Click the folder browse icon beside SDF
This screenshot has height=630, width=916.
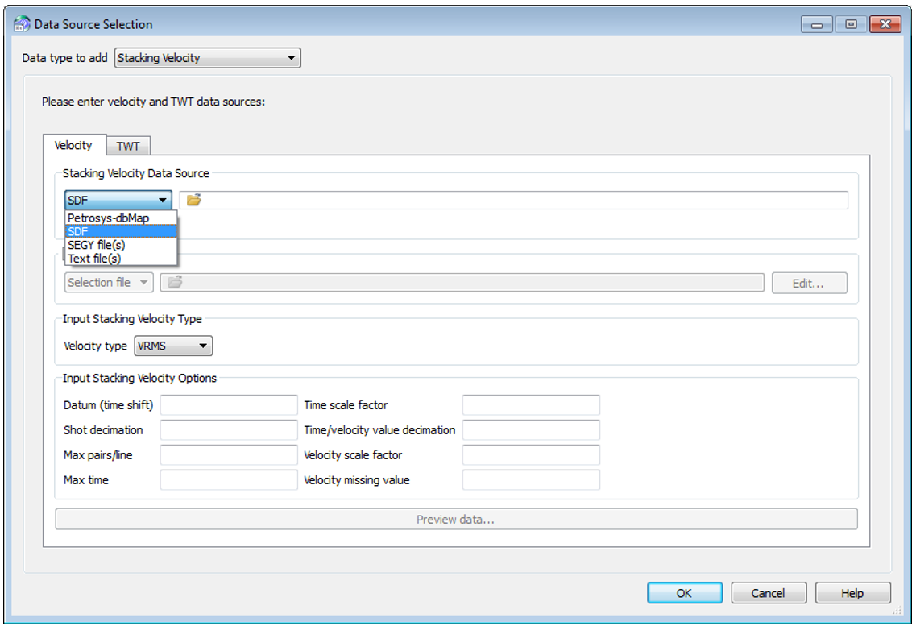click(193, 200)
